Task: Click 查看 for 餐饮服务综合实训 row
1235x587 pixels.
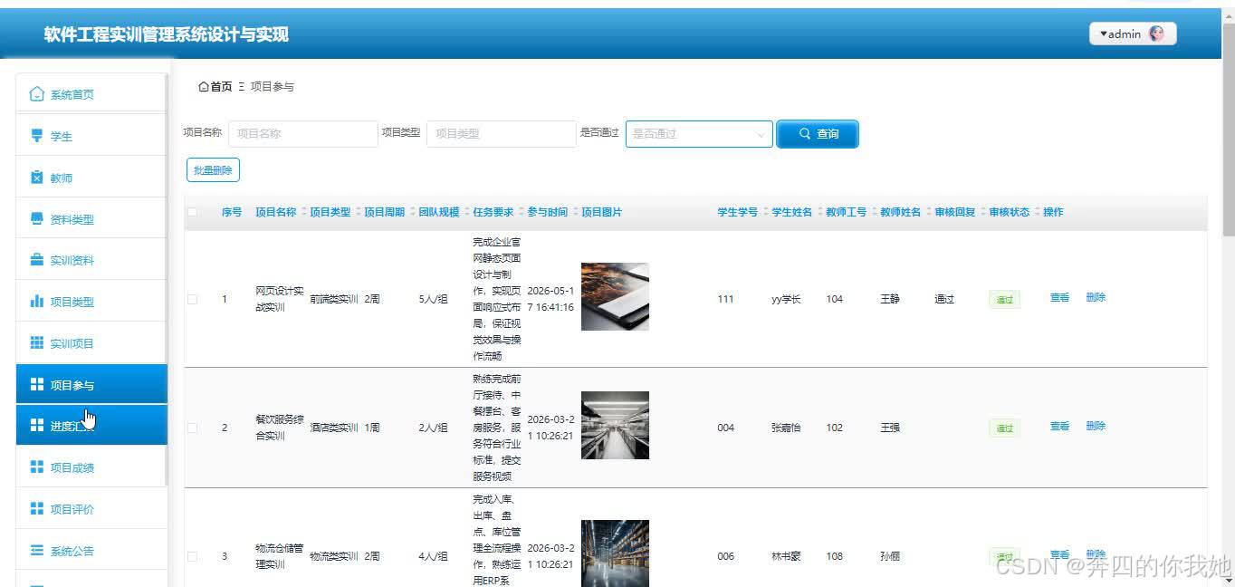Action: tap(1059, 426)
